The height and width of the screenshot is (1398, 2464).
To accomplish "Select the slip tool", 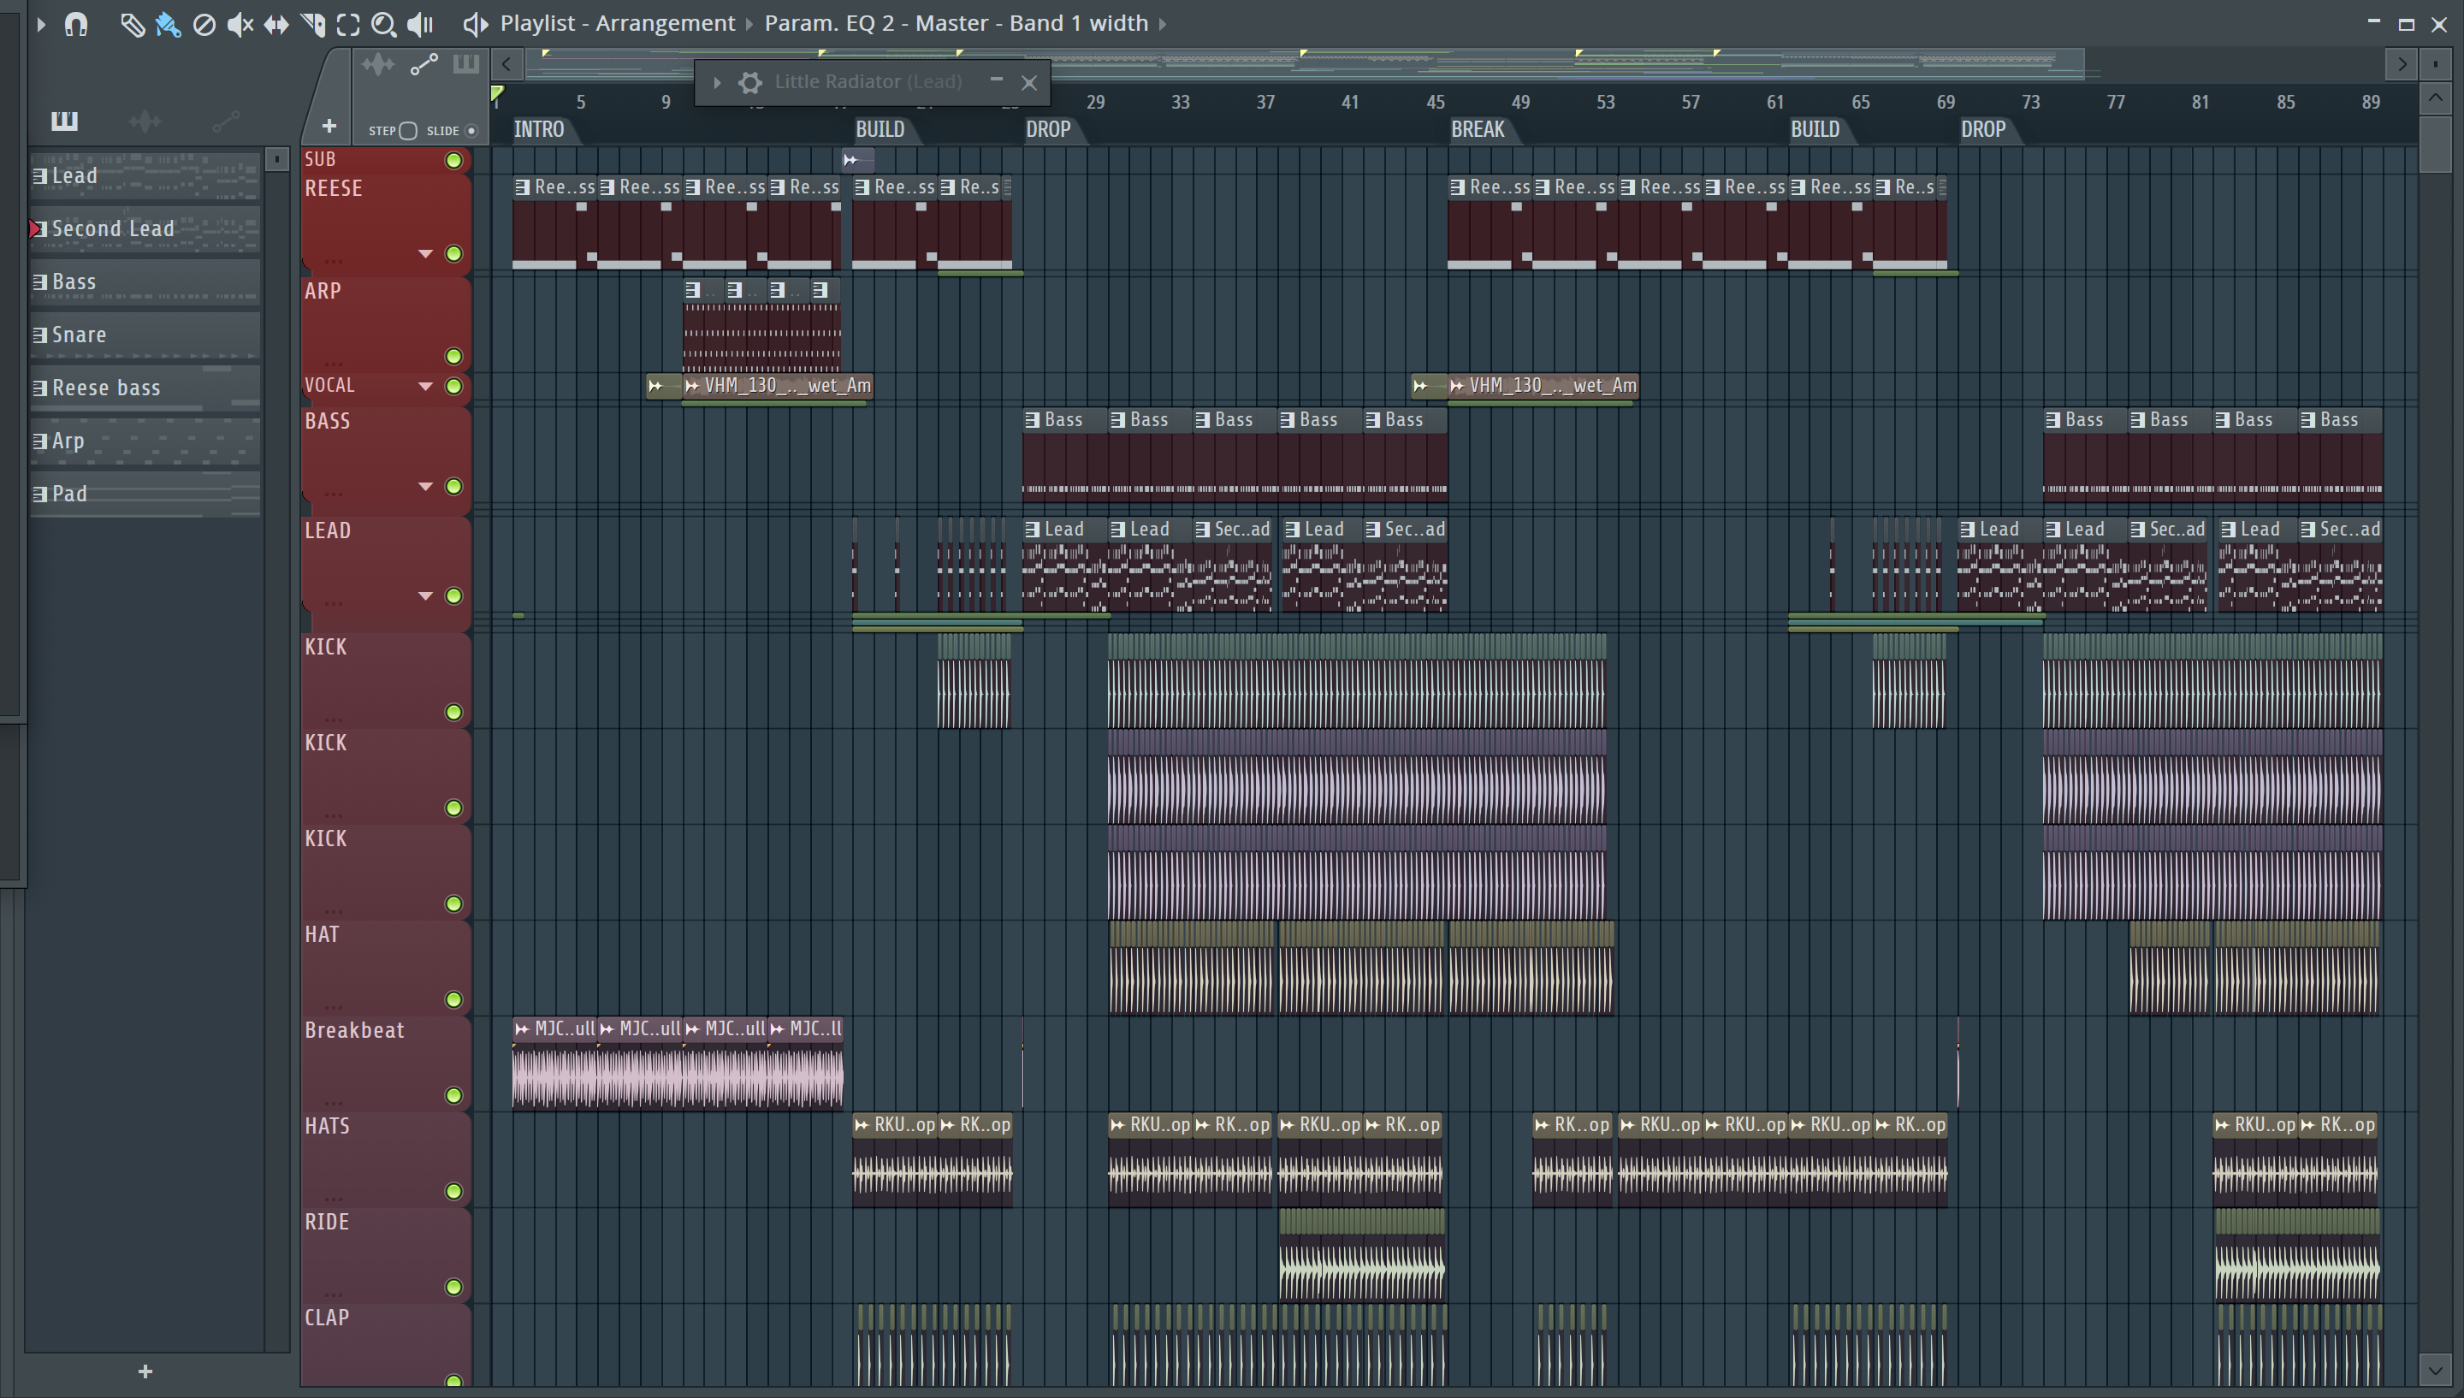I will coord(276,24).
